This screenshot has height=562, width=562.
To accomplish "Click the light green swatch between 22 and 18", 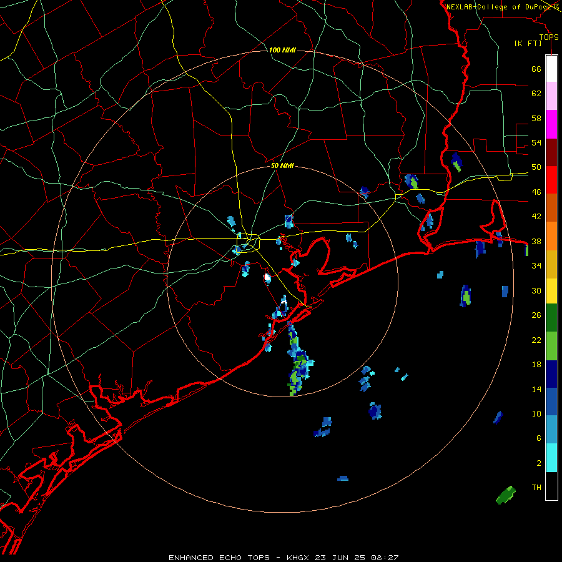I will coord(551,346).
